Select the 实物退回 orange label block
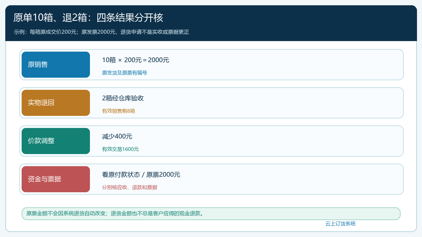Screen dimensions: 422x237 [56, 103]
